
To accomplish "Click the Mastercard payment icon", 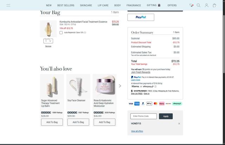I will [155, 103].
